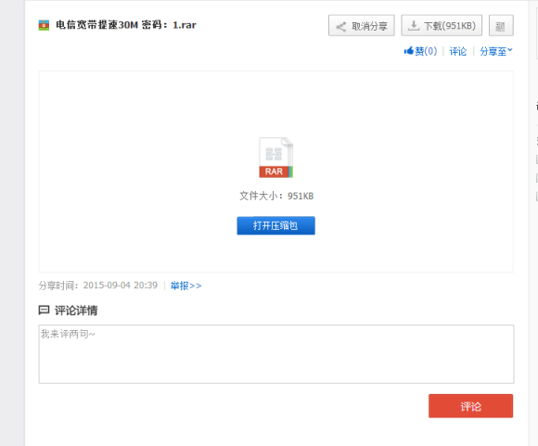This screenshot has width=538, height=446.
Task: Submit the comment with red 评论 button
Action: (471, 406)
